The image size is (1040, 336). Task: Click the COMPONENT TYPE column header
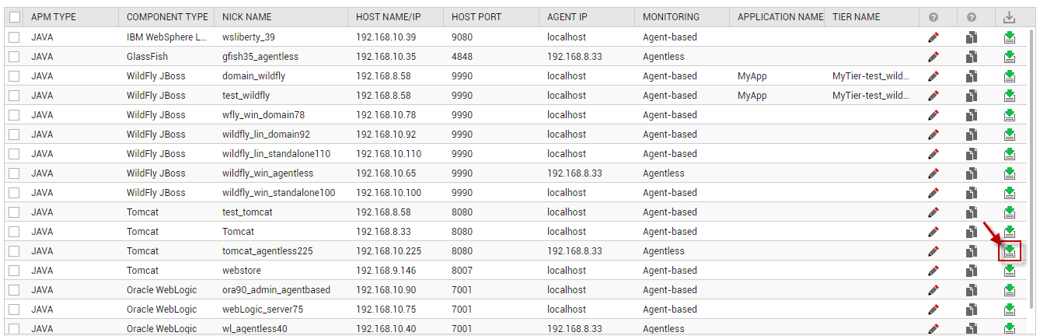tap(167, 17)
